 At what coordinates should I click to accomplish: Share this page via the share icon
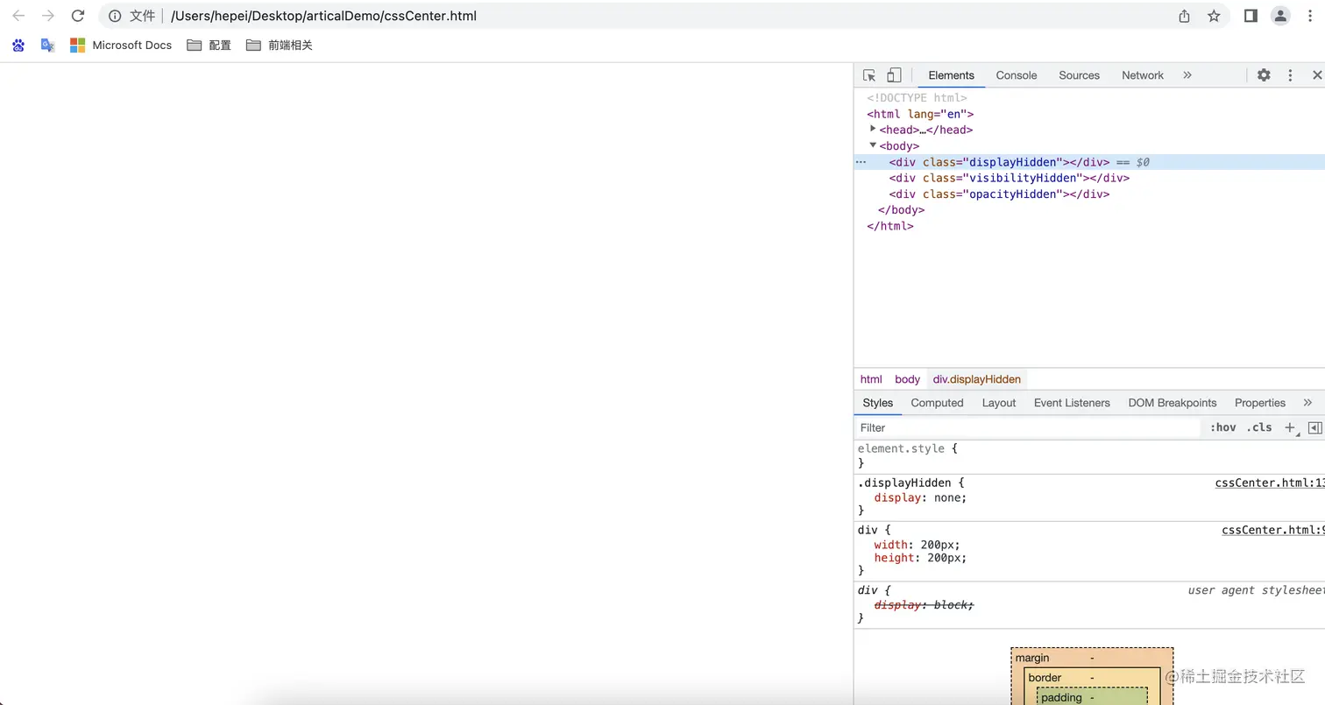point(1185,16)
